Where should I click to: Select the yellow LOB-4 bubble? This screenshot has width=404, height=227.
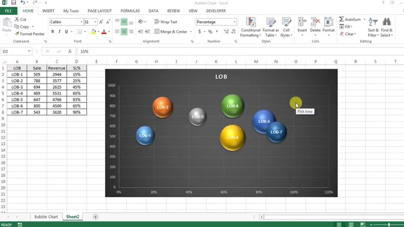point(232,138)
